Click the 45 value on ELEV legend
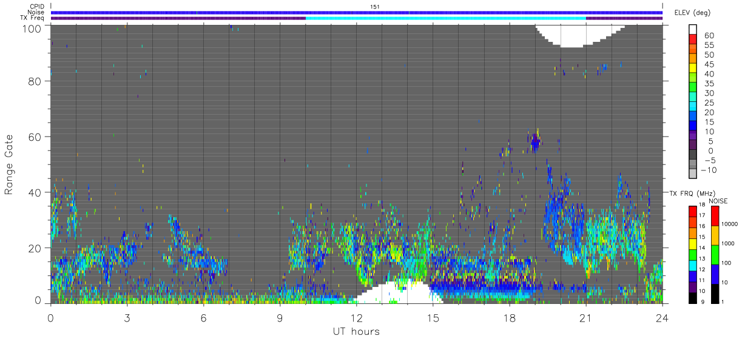Screen dimensions: 745x344 tap(709, 64)
